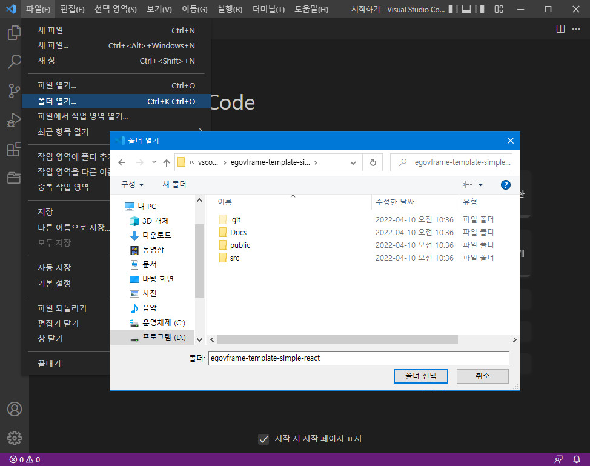Go up one folder level in dialog
This screenshot has height=466, width=590.
coord(167,162)
